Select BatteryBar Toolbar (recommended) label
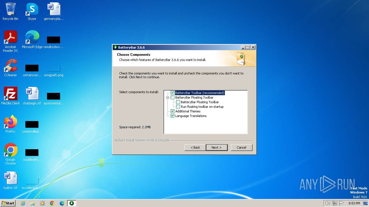Image resolution: width=369 pixels, height=207 pixels. (x=199, y=93)
